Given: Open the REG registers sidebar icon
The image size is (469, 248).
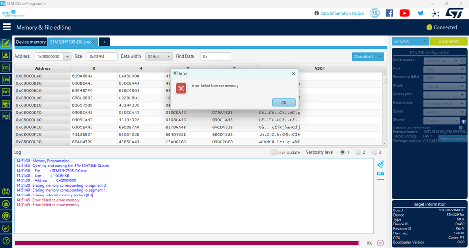Looking at the screenshot, I should [6, 117].
